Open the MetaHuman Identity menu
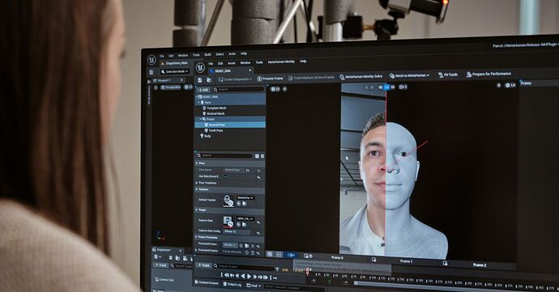559x292 pixels. click(x=281, y=61)
